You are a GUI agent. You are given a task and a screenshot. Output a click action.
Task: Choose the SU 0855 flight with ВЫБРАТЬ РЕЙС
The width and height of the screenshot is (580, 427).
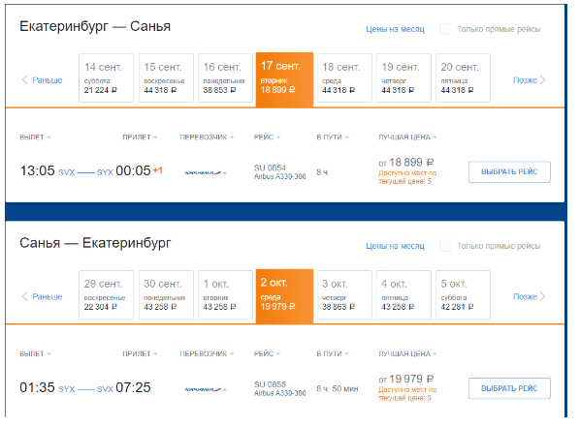509,388
